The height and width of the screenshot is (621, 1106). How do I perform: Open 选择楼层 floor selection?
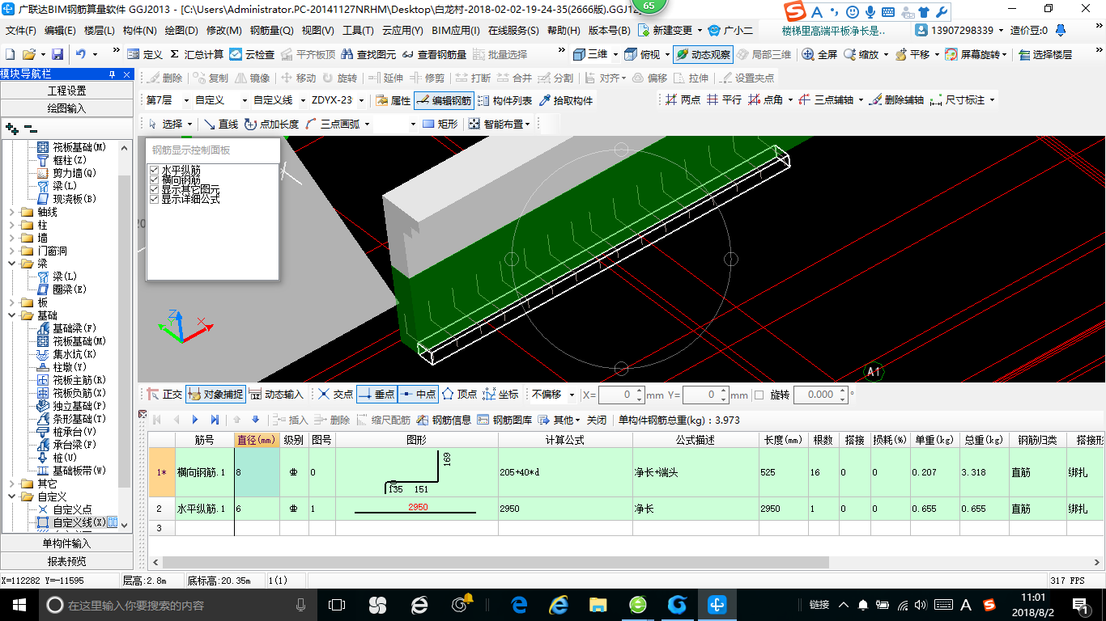pos(1044,54)
